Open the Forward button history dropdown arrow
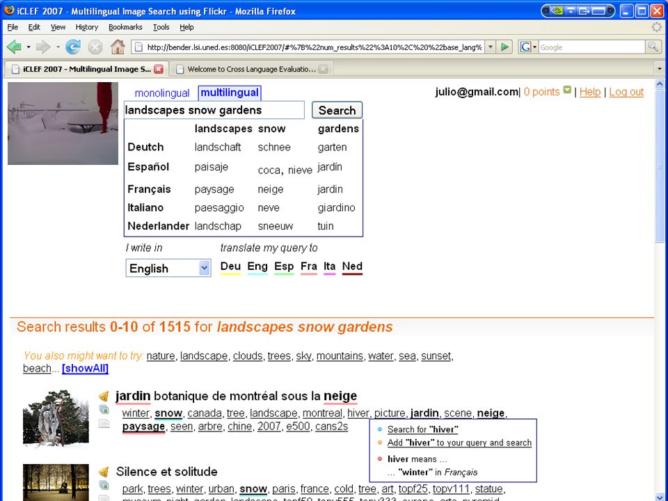The height and width of the screenshot is (501, 668). coord(58,47)
